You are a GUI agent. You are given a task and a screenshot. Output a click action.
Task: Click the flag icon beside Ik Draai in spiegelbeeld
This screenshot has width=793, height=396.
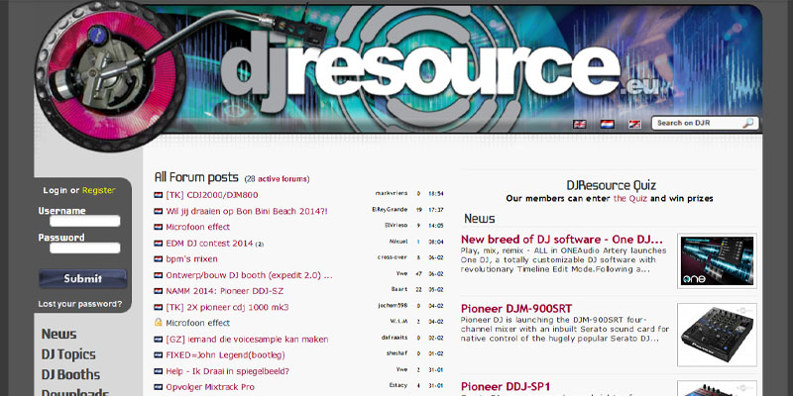pos(159,371)
